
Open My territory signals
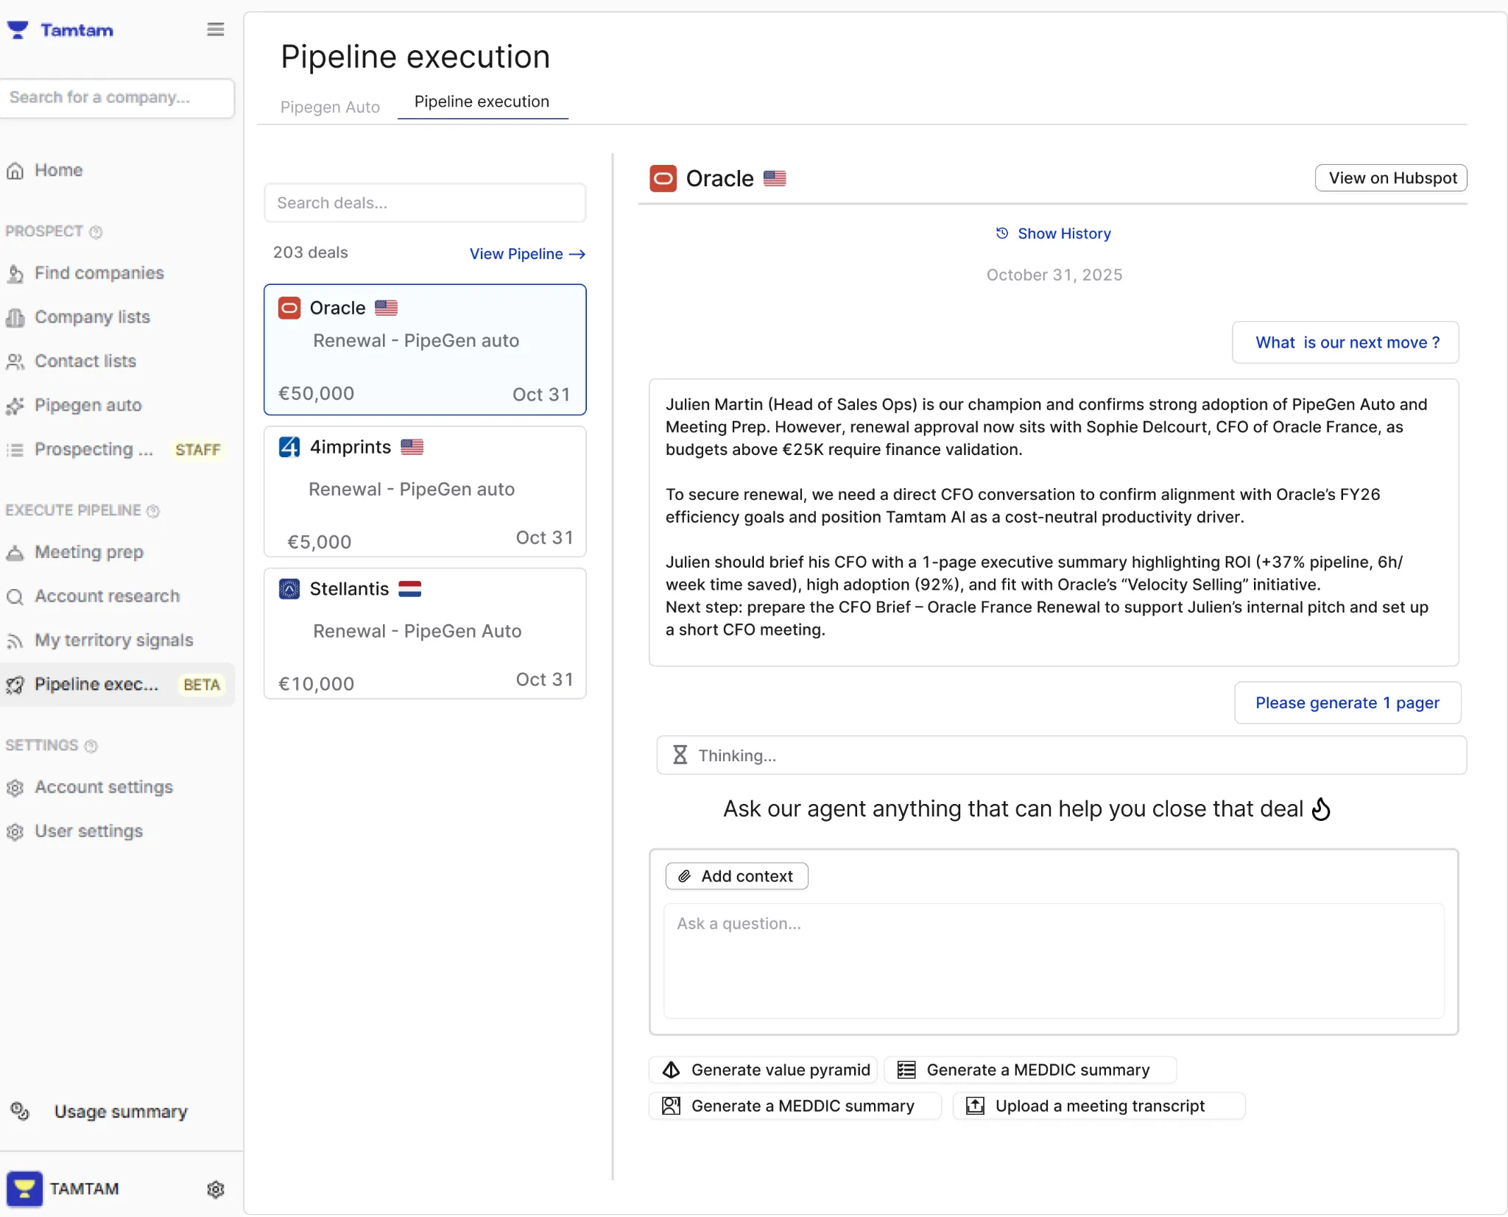click(113, 641)
